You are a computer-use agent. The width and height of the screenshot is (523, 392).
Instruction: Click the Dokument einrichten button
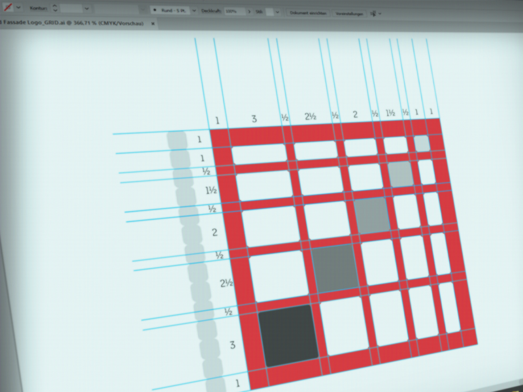click(x=307, y=12)
